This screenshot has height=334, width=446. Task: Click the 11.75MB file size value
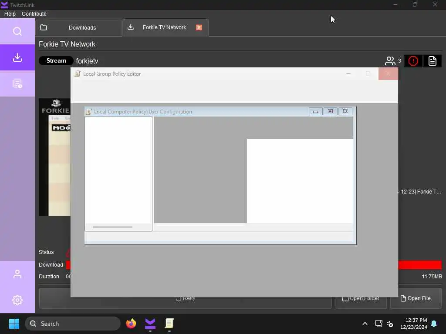[432, 276]
